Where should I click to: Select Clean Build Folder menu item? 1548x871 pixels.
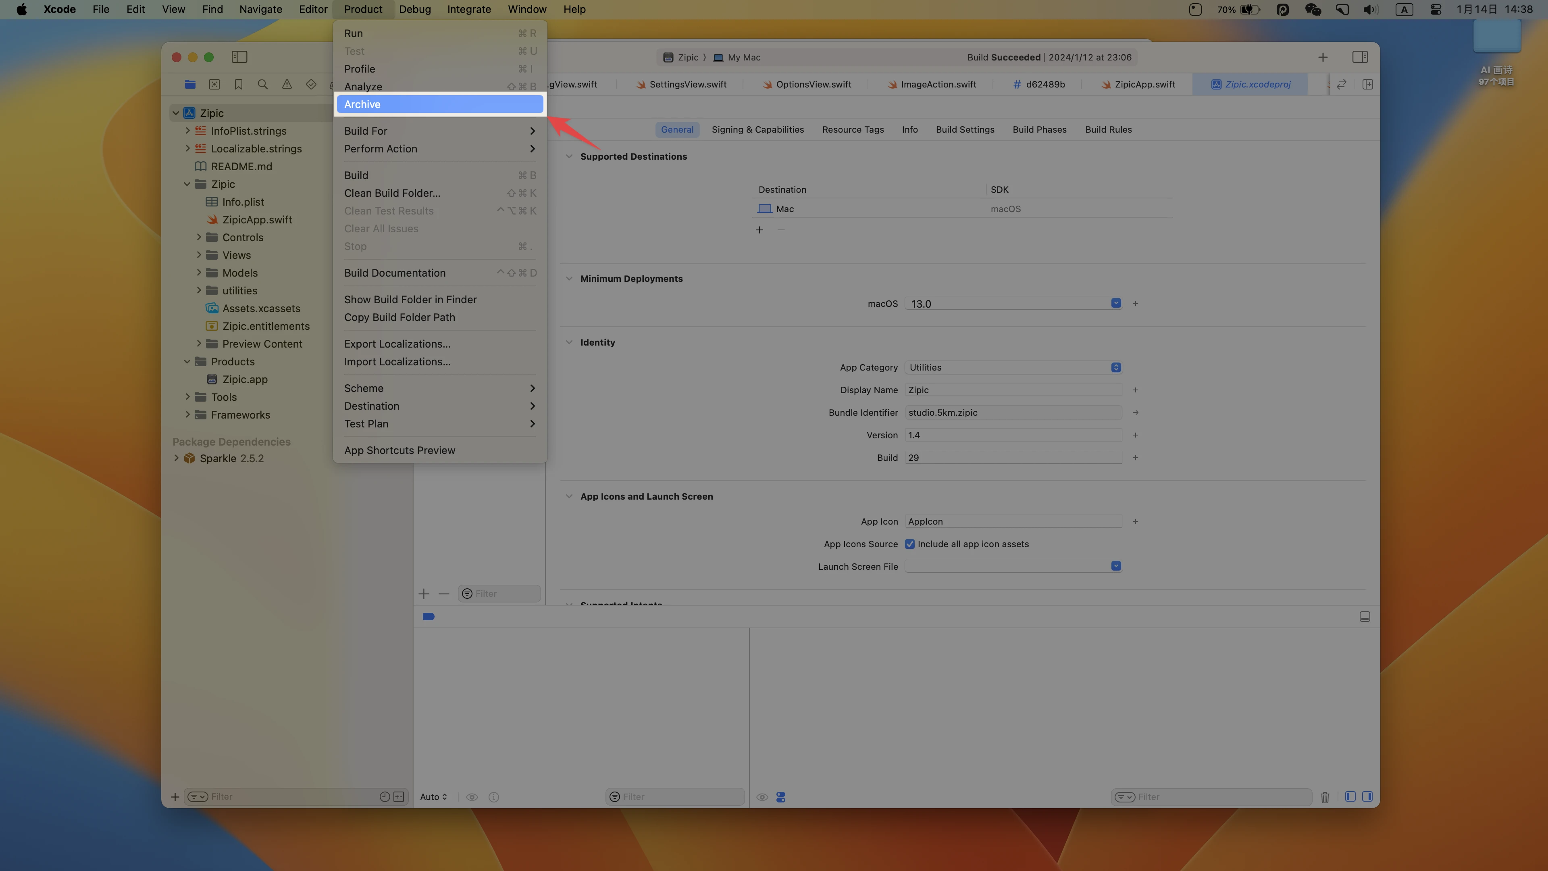(440, 193)
